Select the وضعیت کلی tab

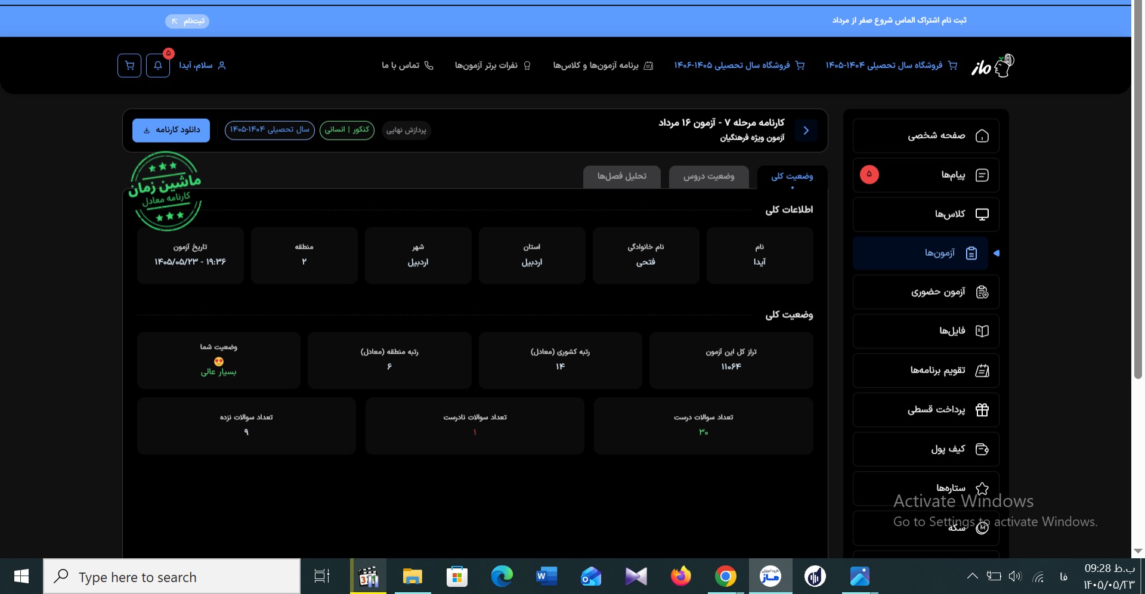tap(792, 177)
